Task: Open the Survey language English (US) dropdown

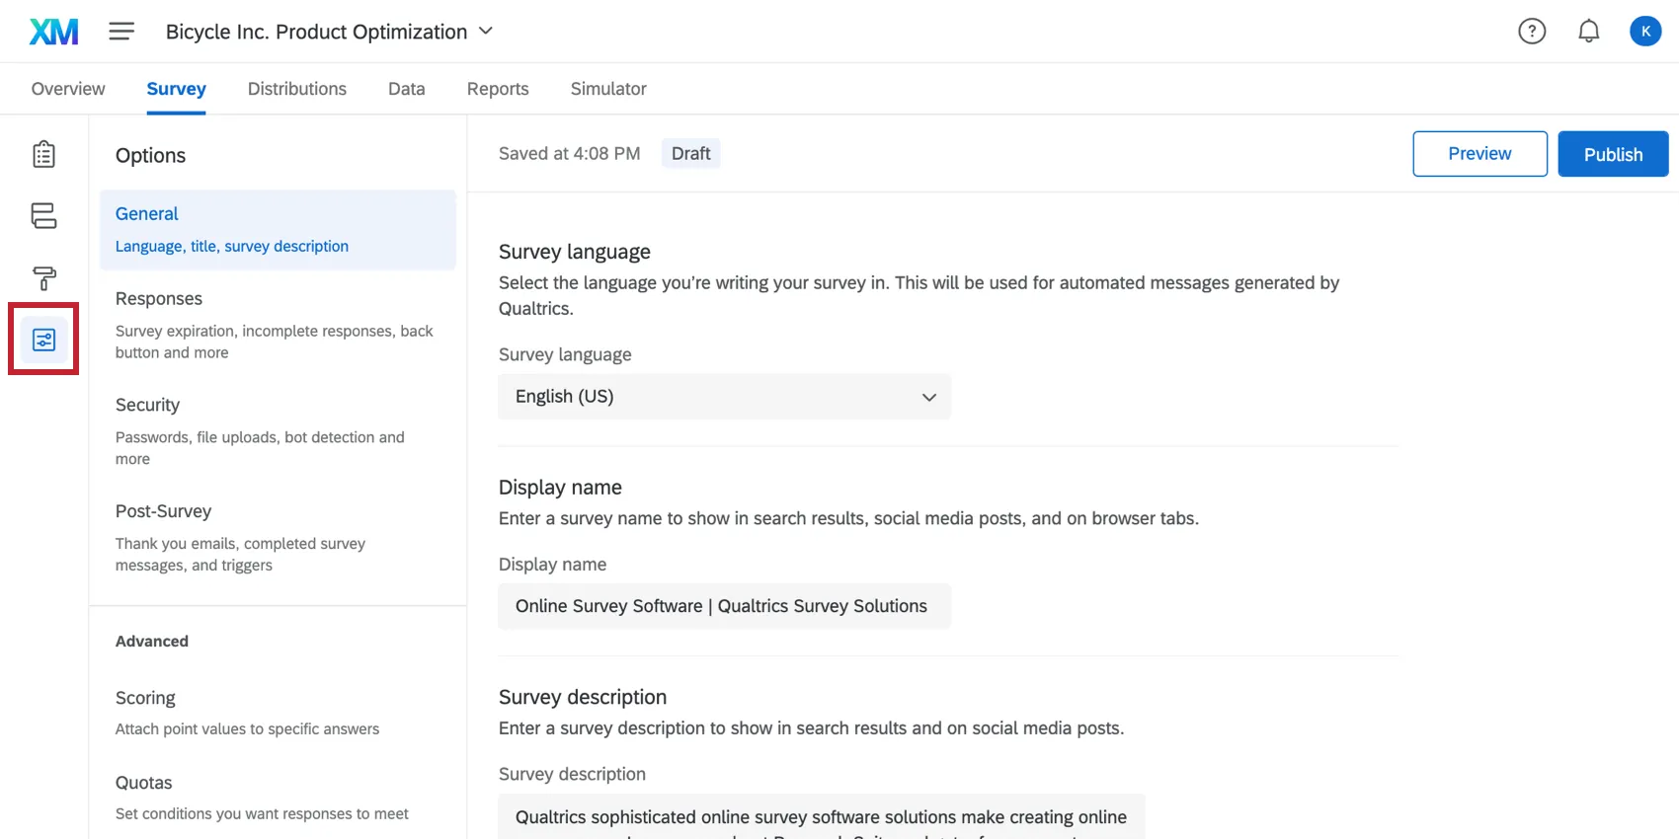Action: [x=724, y=397]
